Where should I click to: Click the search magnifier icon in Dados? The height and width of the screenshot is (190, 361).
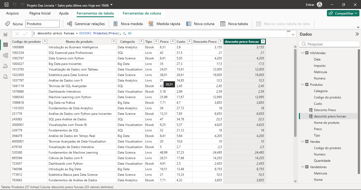[304, 44]
